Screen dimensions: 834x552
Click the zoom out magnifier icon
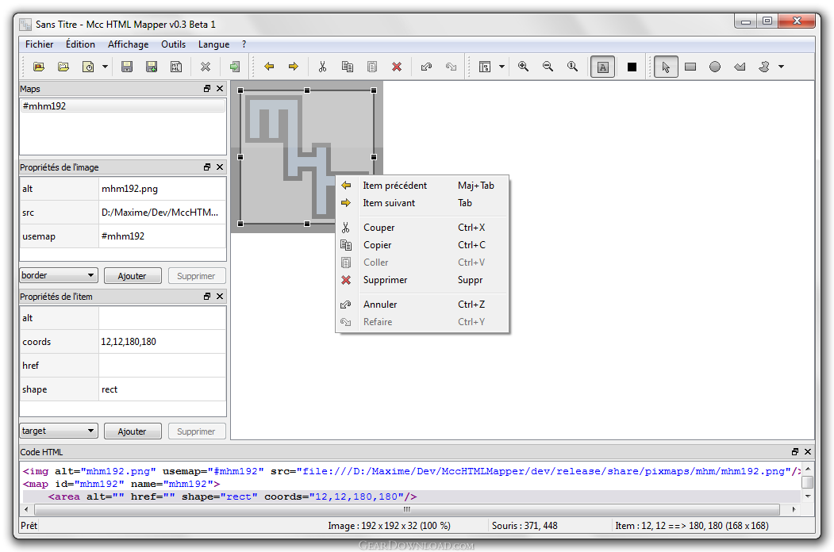(548, 67)
